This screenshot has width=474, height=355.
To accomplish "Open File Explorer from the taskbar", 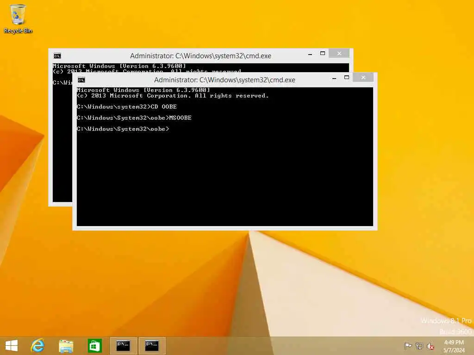I will point(66,346).
